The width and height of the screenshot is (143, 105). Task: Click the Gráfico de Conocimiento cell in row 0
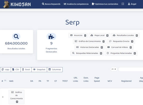[17, 97]
